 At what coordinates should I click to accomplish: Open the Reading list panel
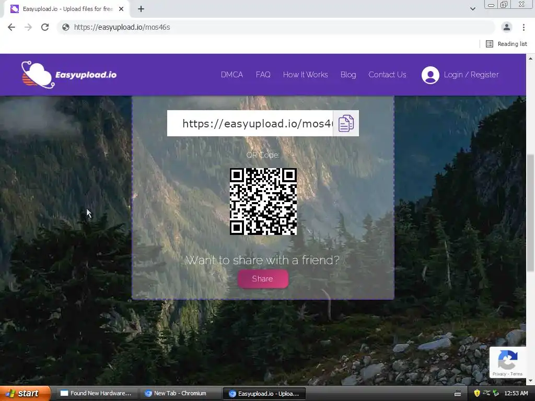click(x=506, y=44)
